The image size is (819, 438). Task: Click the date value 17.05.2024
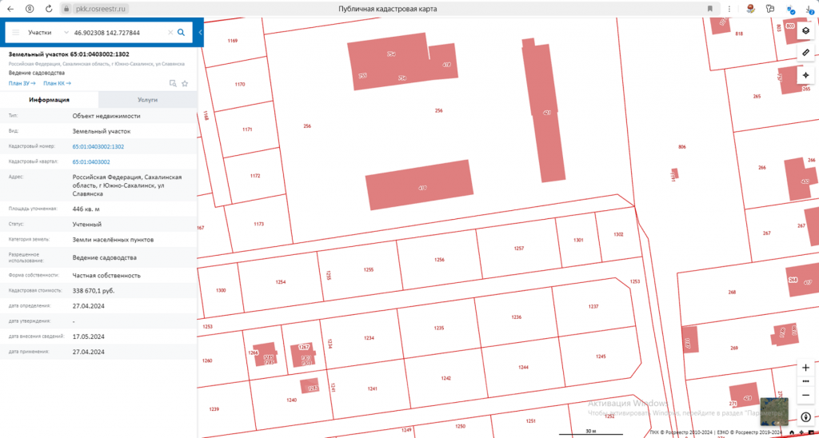[x=89, y=336]
